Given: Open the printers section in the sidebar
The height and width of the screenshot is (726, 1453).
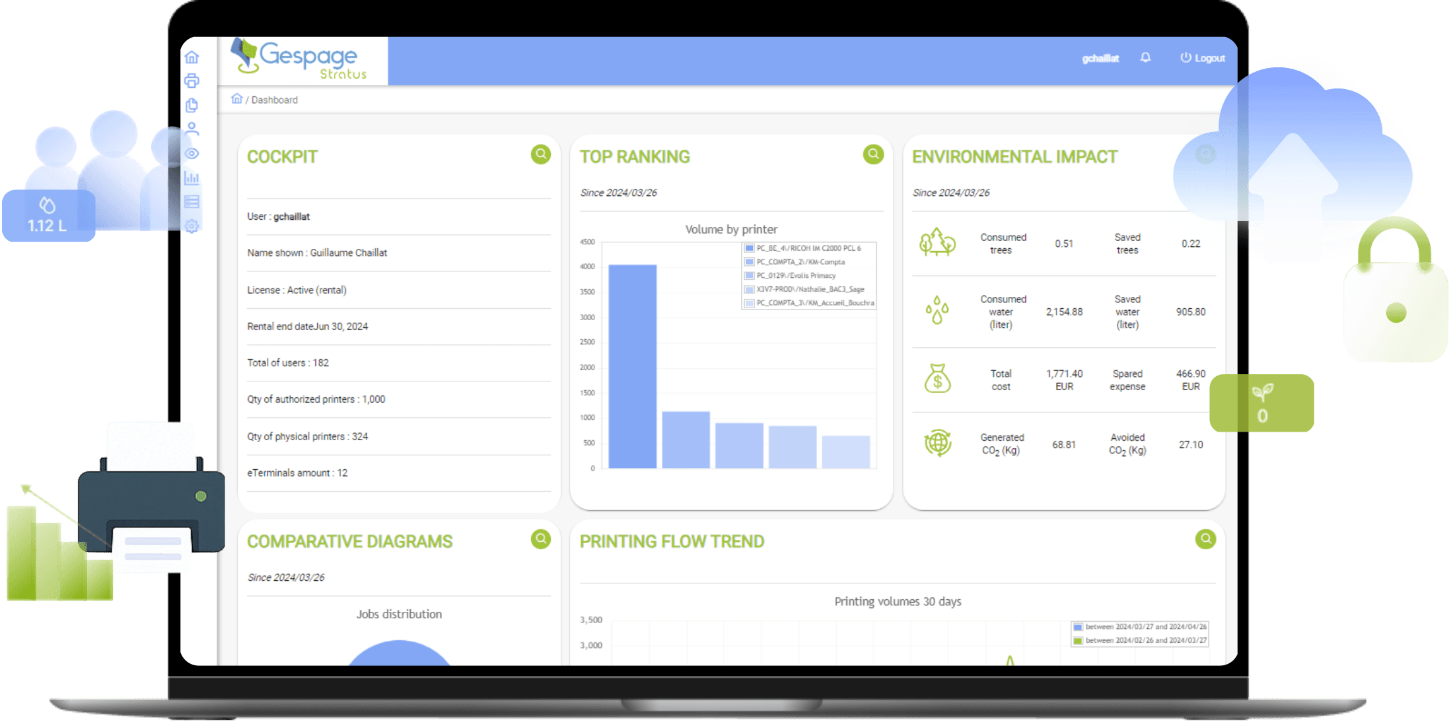Looking at the screenshot, I should [x=192, y=81].
